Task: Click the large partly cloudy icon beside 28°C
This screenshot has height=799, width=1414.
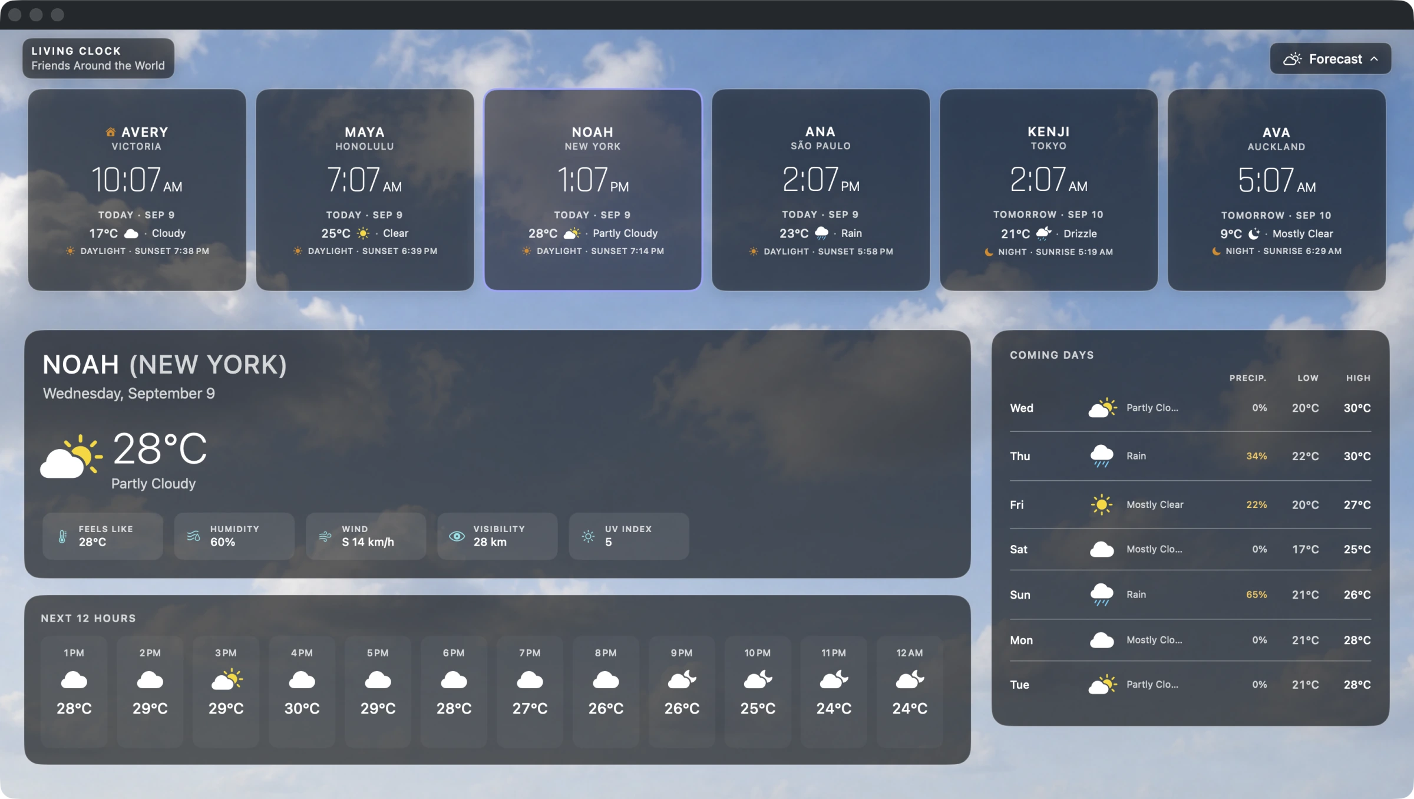Action: click(x=71, y=456)
